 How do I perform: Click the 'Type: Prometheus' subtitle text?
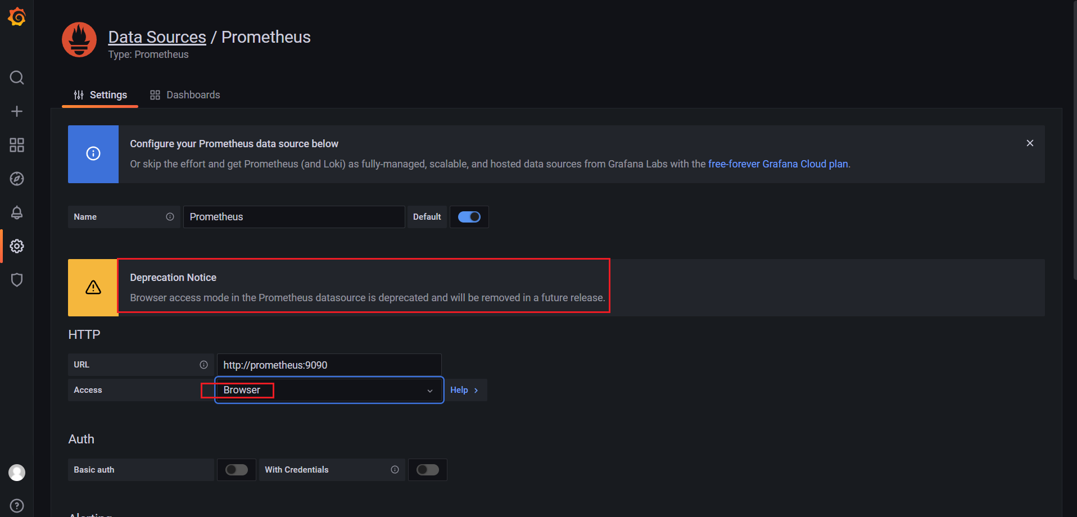click(148, 55)
